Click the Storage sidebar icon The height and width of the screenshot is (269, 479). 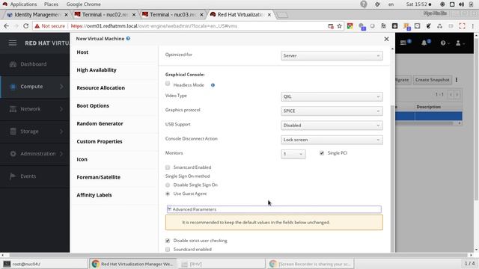pos(13,132)
